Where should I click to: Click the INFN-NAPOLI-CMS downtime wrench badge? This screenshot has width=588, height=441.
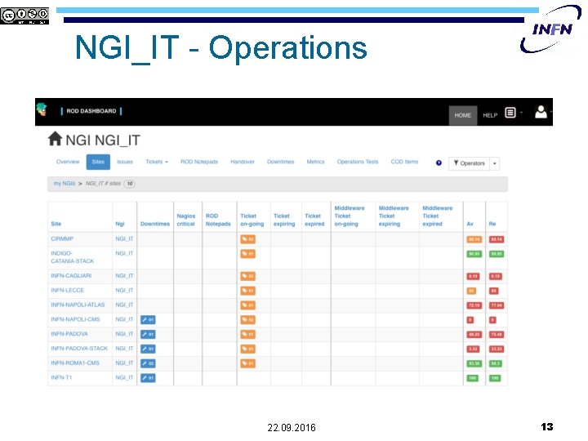click(148, 320)
